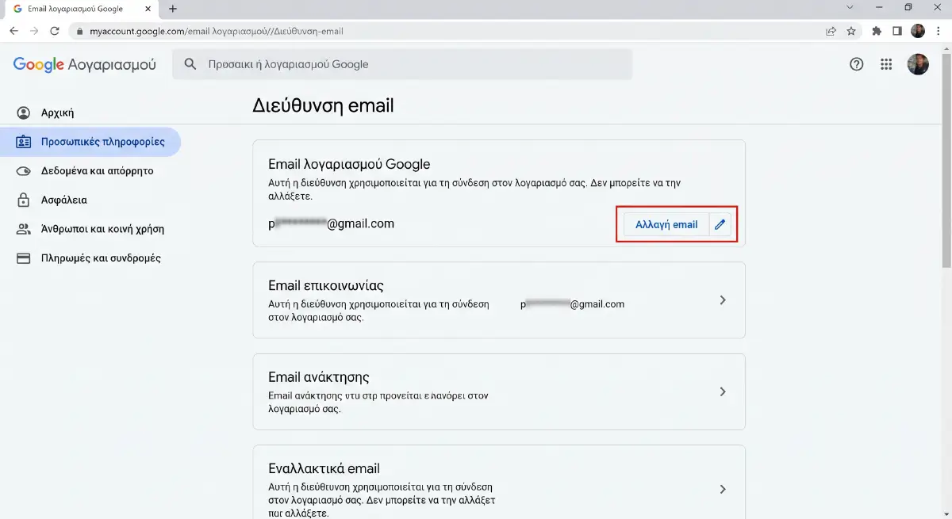The width and height of the screenshot is (952, 519).
Task: Open a new tab with plus button
Action: point(173,9)
